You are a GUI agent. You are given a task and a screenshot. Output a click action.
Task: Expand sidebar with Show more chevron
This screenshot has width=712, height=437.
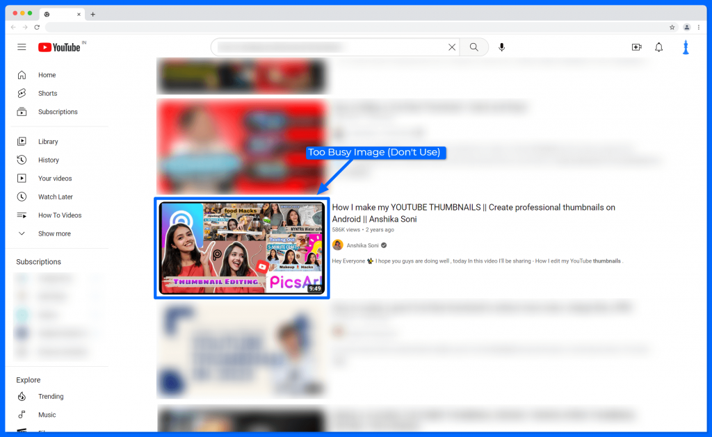coord(22,233)
